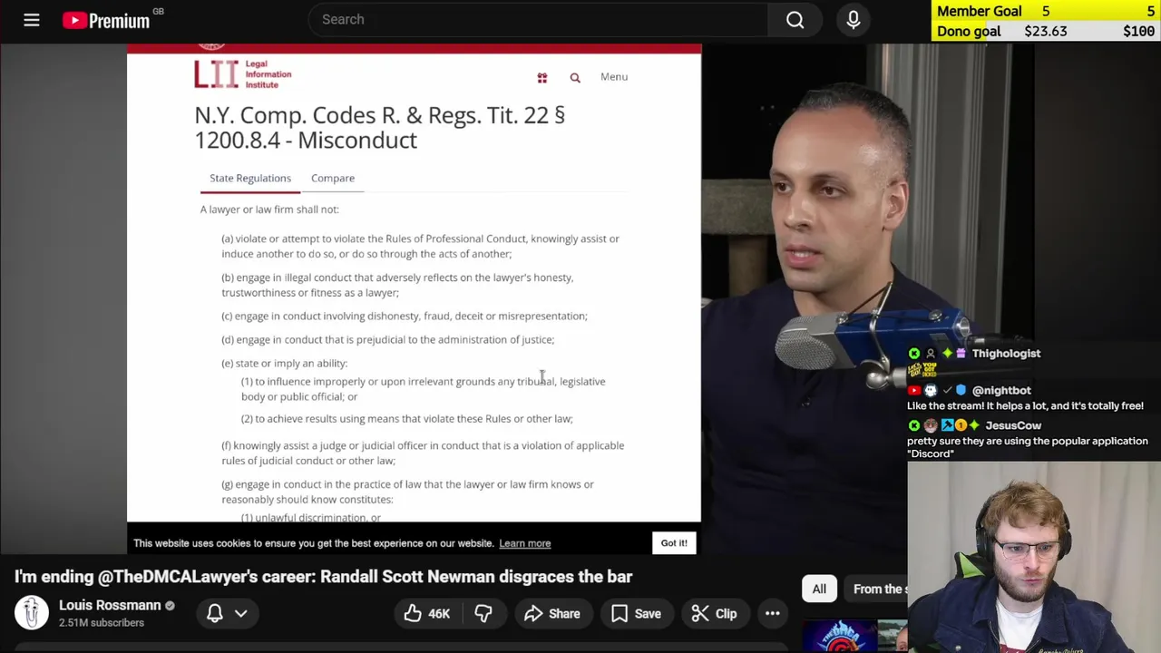The image size is (1161, 653).
Task: Click the Thighologist chat username
Action: [x=1006, y=354]
